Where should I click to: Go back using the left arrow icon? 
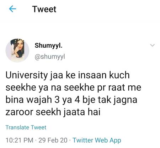(x=12, y=9)
